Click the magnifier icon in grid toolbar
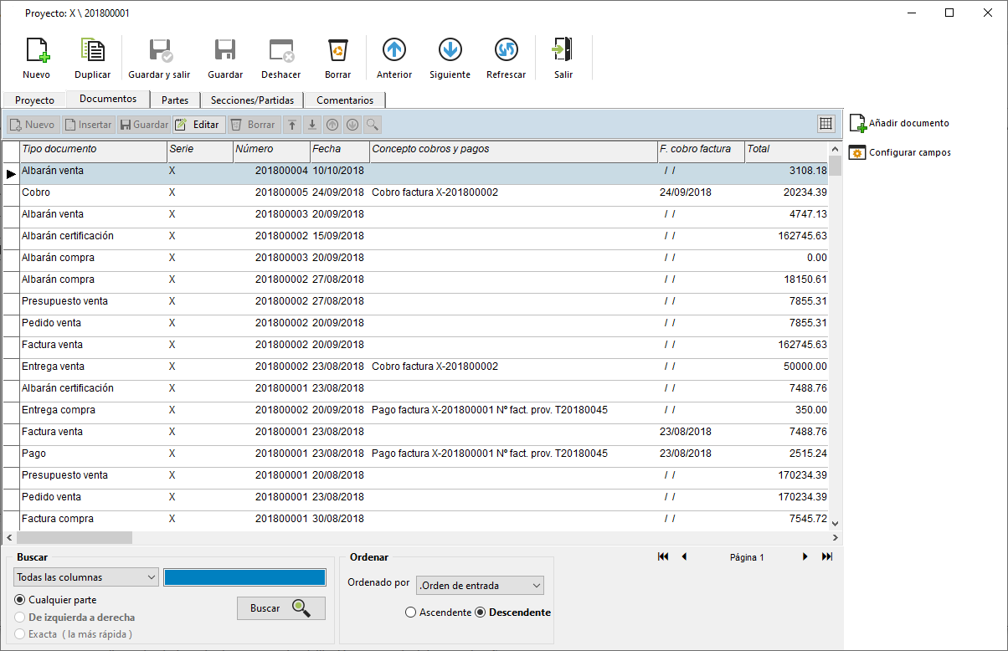The image size is (1008, 651). coord(373,125)
